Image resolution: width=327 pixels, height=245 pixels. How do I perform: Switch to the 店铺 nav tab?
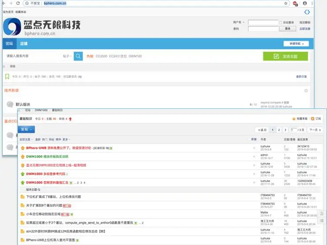24,44
